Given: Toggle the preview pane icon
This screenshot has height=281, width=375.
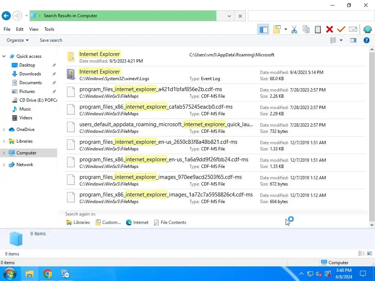Looking at the screenshot, I should click(x=353, y=40).
